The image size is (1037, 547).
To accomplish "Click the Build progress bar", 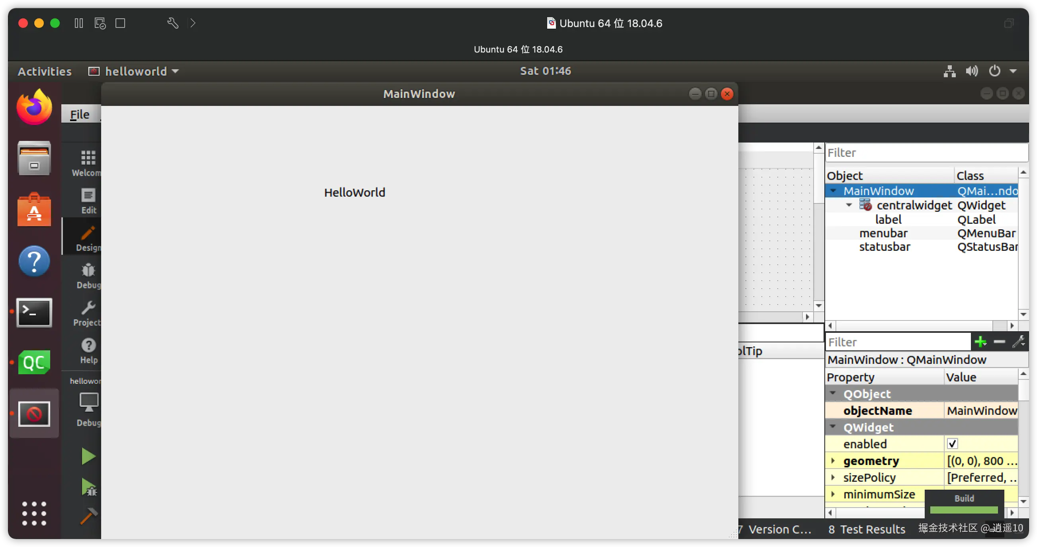I will click(964, 510).
